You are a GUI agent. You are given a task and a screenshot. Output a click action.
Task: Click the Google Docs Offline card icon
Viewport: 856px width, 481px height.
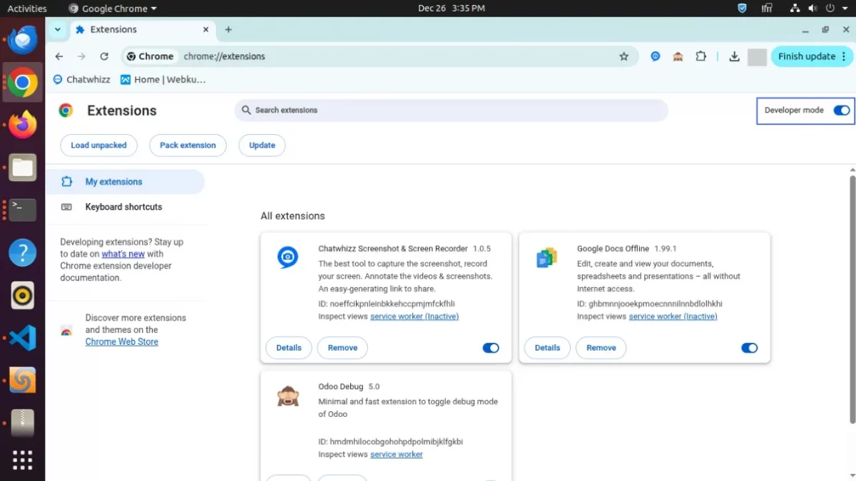546,257
